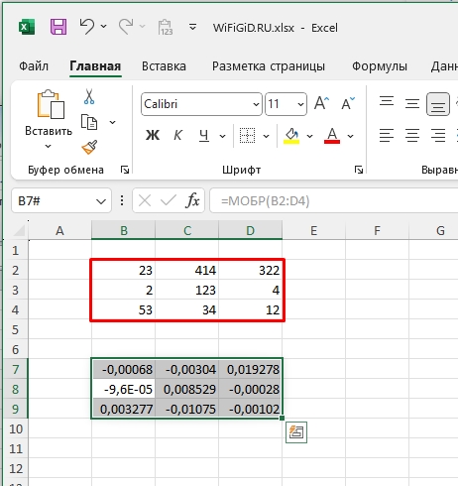Open the Quick Analysis icon below selection
This screenshot has width=458, height=486.
[x=296, y=432]
